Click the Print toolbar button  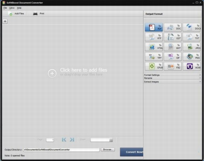(x=39, y=14)
